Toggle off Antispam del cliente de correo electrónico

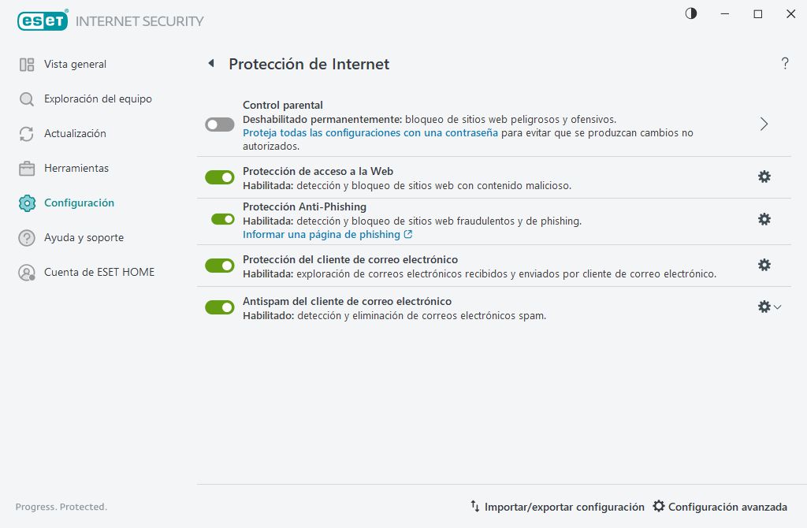pyautogui.click(x=220, y=307)
